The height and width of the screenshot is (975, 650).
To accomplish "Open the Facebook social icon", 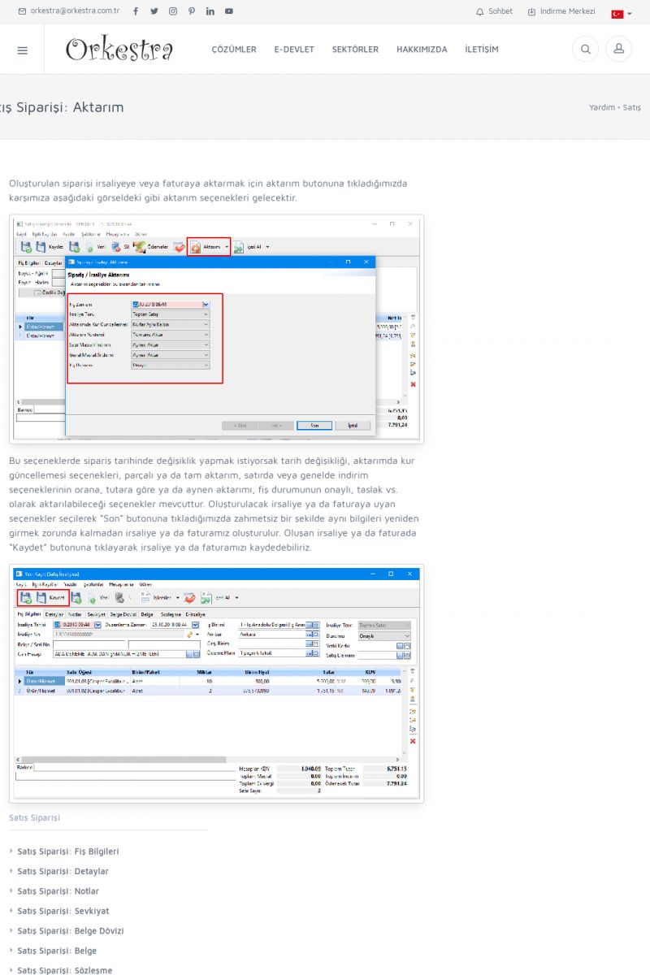I will click(136, 11).
